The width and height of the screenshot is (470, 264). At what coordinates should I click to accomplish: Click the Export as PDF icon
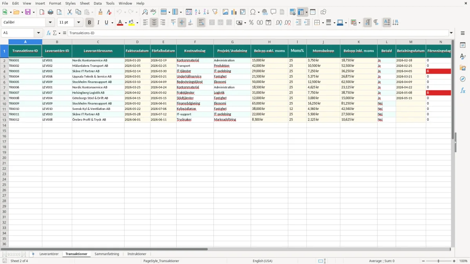click(x=42, y=12)
